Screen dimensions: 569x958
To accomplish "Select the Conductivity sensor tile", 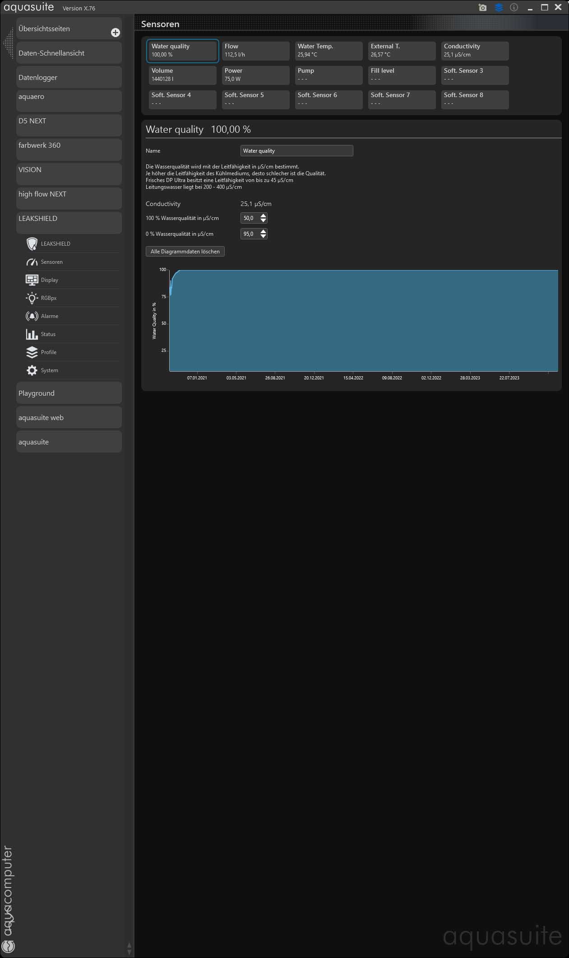I will click(475, 51).
